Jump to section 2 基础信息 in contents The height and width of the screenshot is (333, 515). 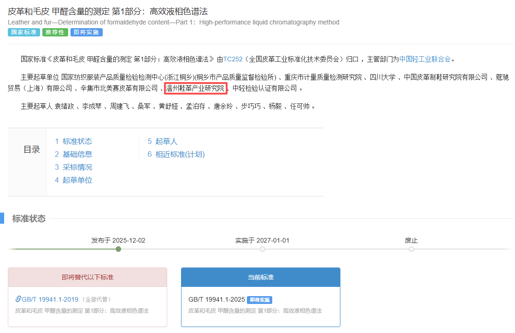point(74,155)
